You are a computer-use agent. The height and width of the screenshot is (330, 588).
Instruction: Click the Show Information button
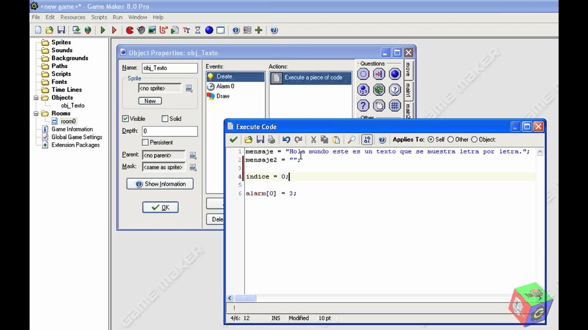[160, 184]
